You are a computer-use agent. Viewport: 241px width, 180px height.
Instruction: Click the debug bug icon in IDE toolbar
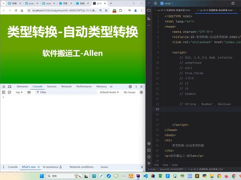click(233, 3)
